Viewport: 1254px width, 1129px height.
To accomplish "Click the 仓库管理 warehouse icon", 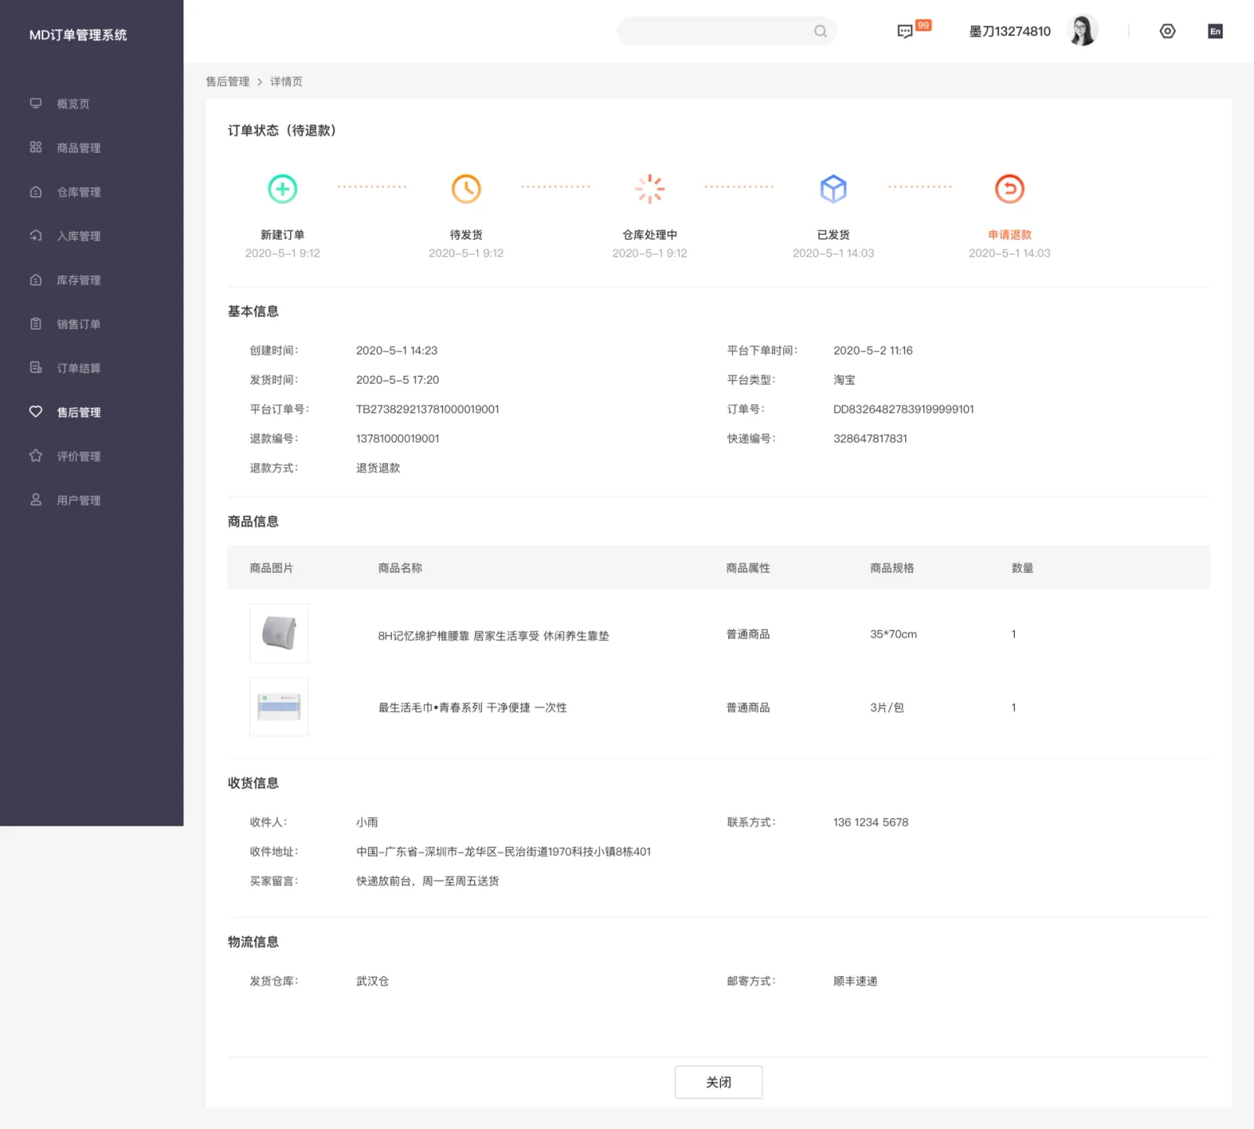I will 35,192.
